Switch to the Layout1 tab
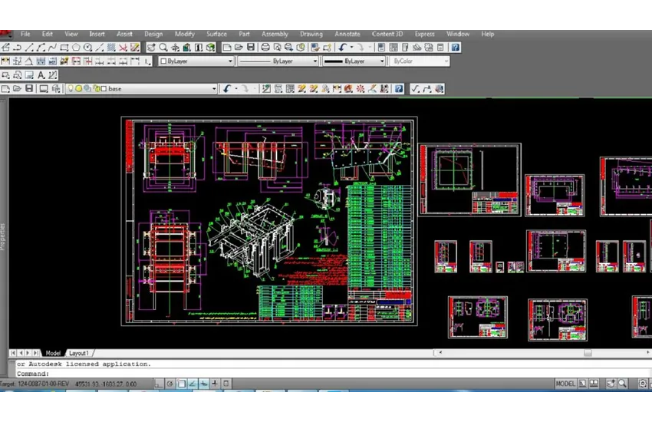This screenshot has height=422, width=652. click(x=79, y=353)
